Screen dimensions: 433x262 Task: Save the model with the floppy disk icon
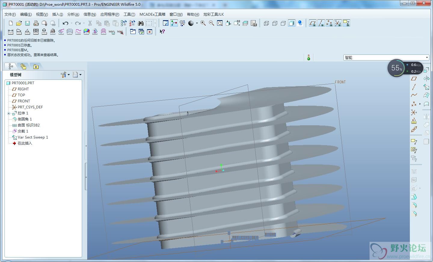(27, 23)
